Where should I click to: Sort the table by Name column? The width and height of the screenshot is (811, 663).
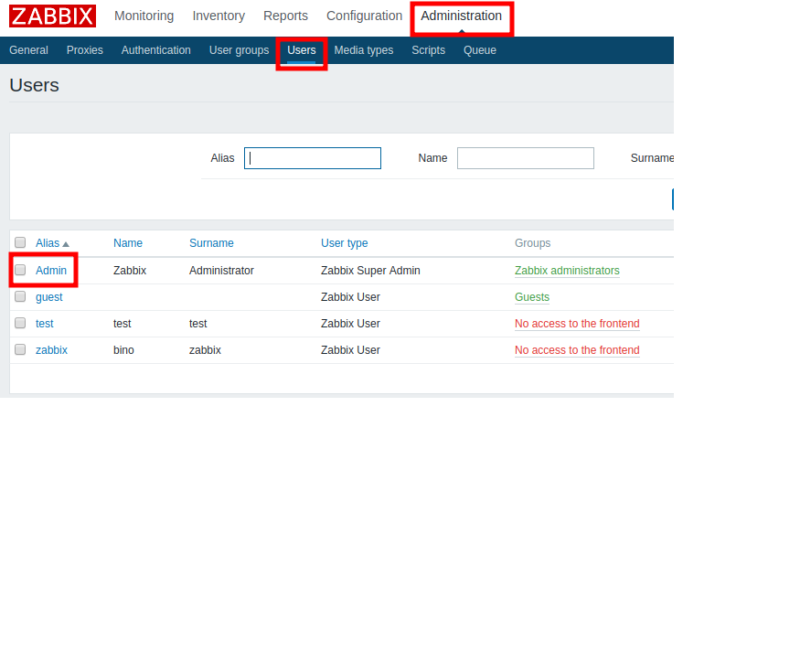[128, 243]
